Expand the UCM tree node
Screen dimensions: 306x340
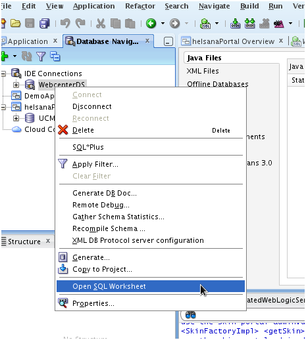pos(16,118)
